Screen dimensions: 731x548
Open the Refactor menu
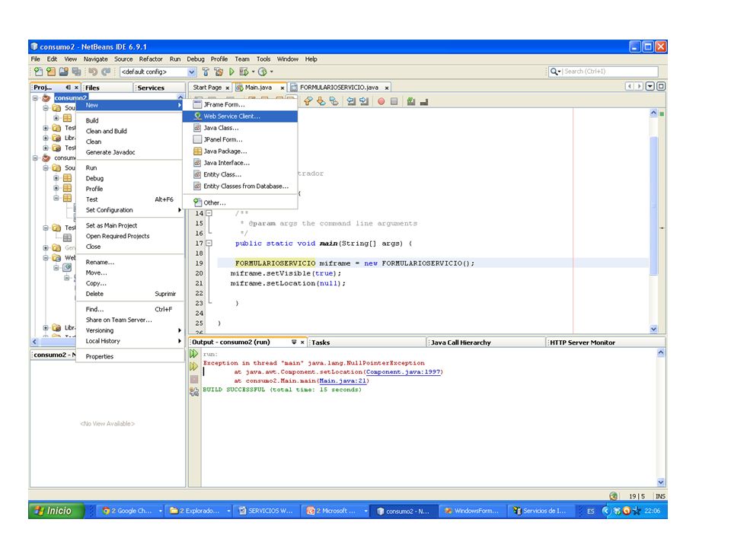(x=151, y=59)
